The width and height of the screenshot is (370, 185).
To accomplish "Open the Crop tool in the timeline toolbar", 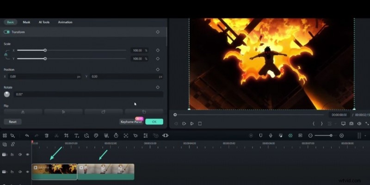I will (66, 136).
